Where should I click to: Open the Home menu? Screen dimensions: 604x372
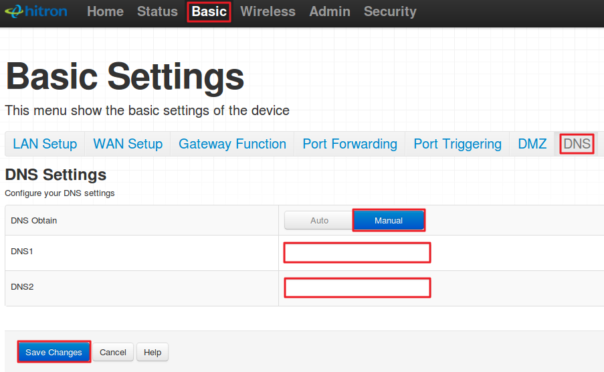coord(105,11)
